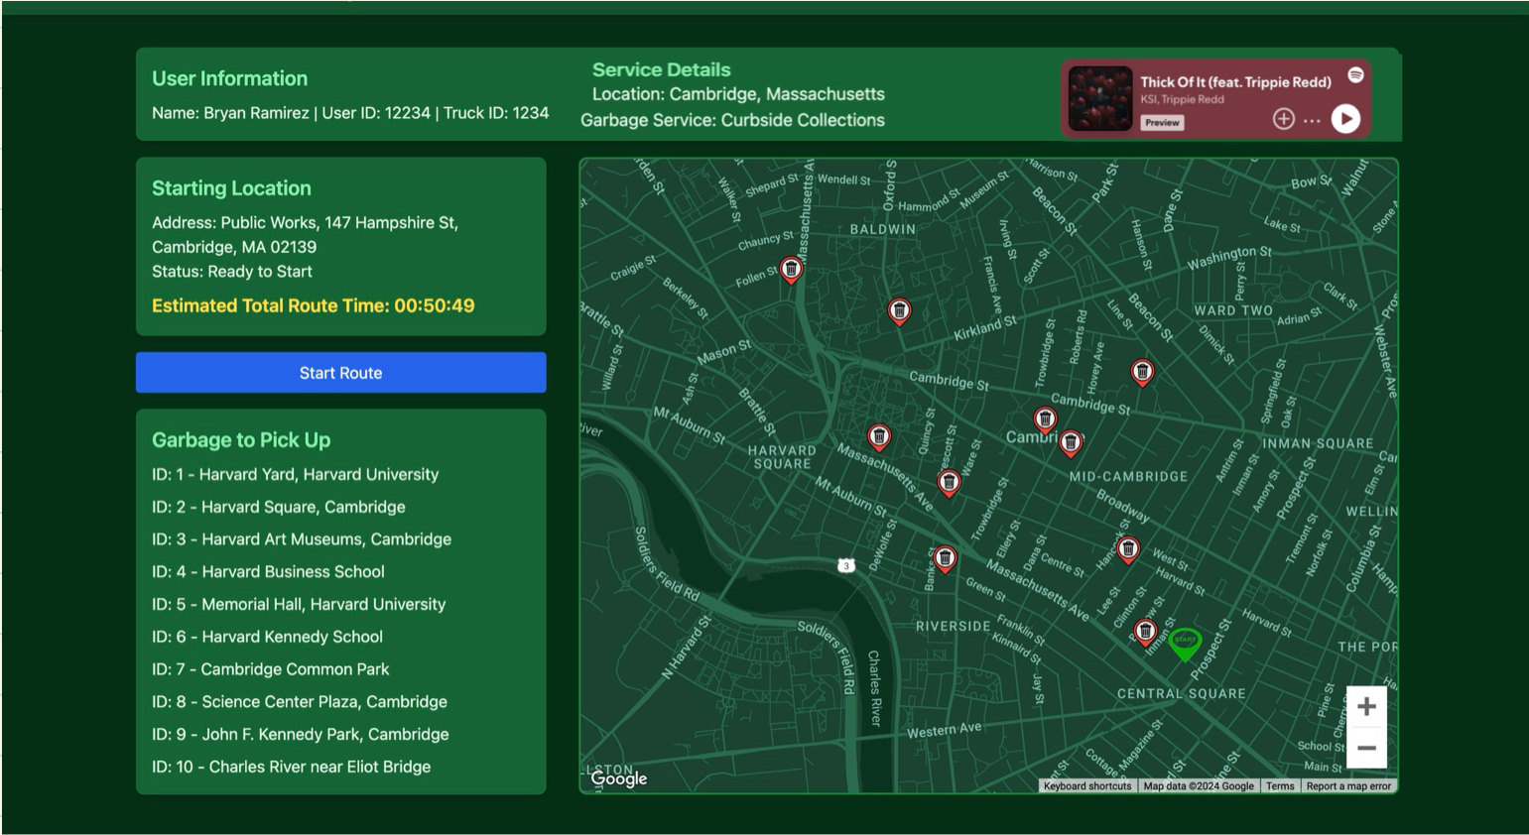1529x835 pixels.
Task: Click the INMAN SQUARE map label
Action: [1318, 443]
